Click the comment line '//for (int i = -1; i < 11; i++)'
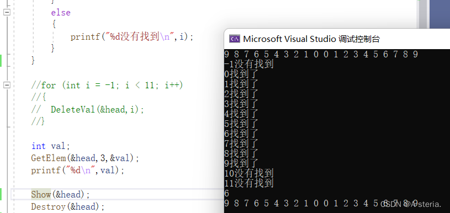The image size is (450, 213). (x=107, y=85)
